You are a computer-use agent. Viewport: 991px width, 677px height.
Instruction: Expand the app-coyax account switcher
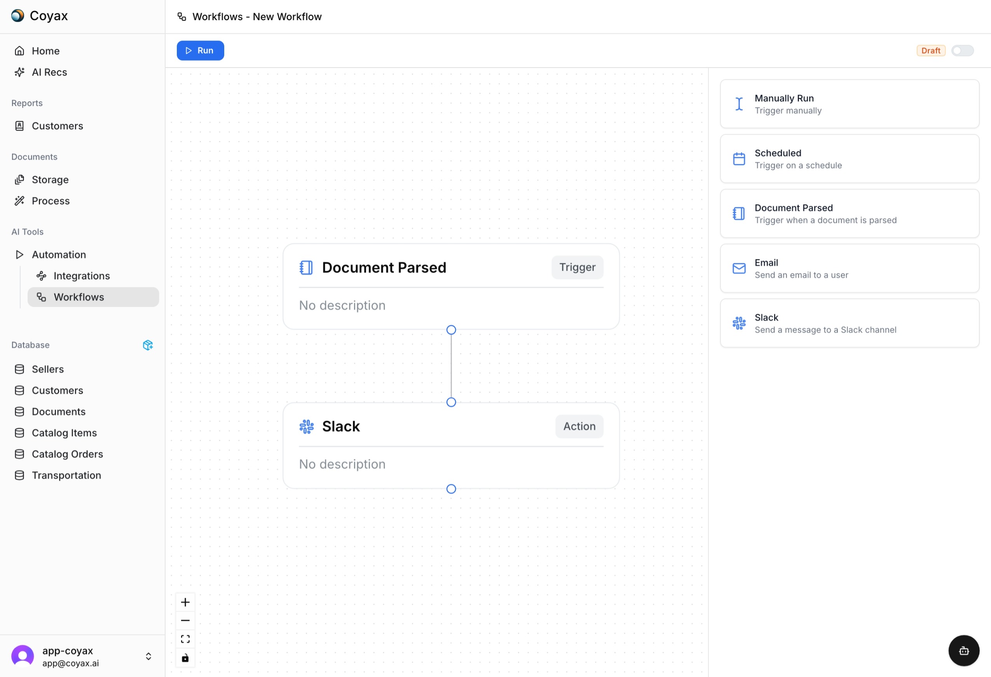(148, 656)
